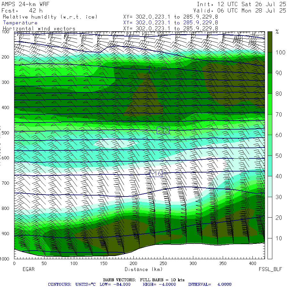Click the 700 pressure axis label
This screenshot has height=288, width=288.
tap(5, 183)
